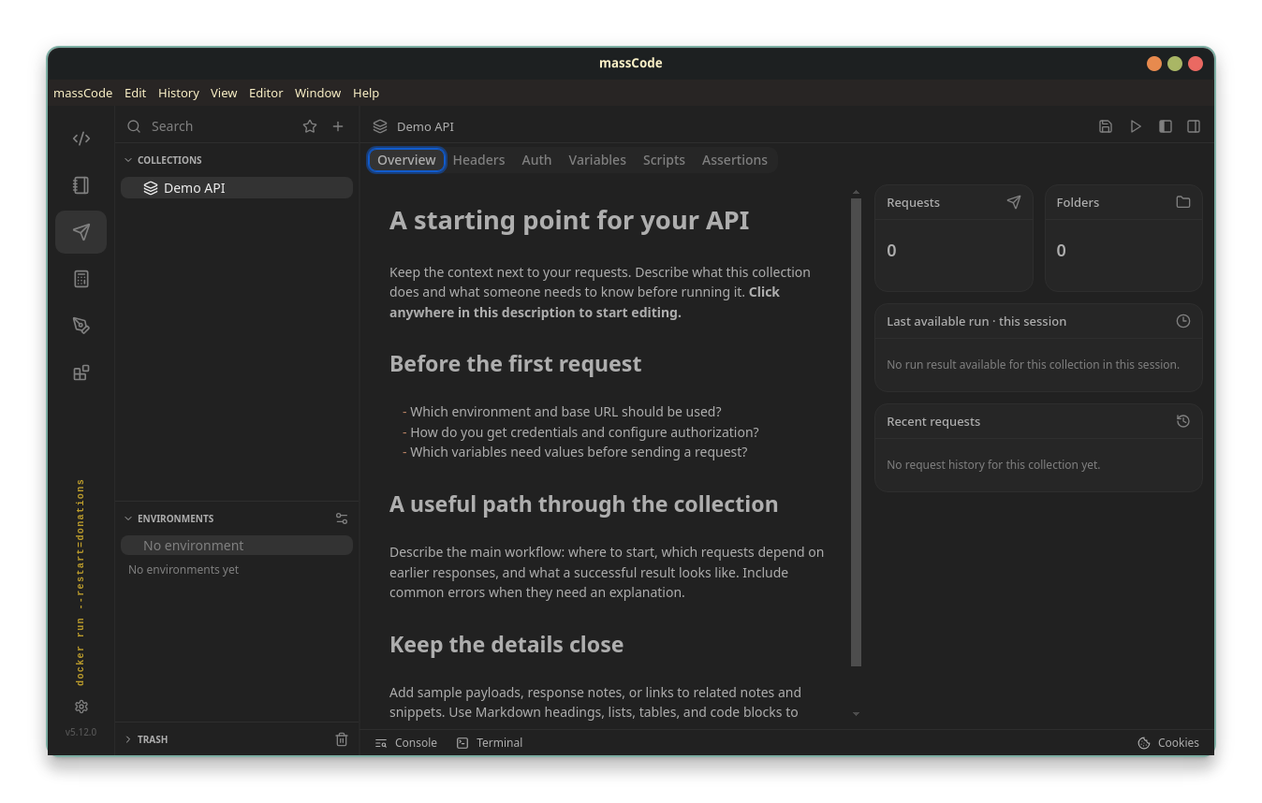Open the notes notebook icon in sidebar
The image size is (1262, 803).
(81, 185)
